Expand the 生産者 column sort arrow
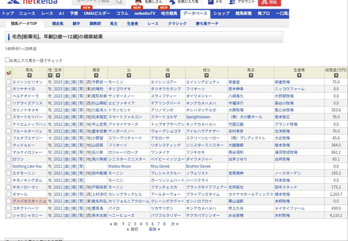Image resolution: width=348 pixels, height=241 pixels. coord(299,75)
